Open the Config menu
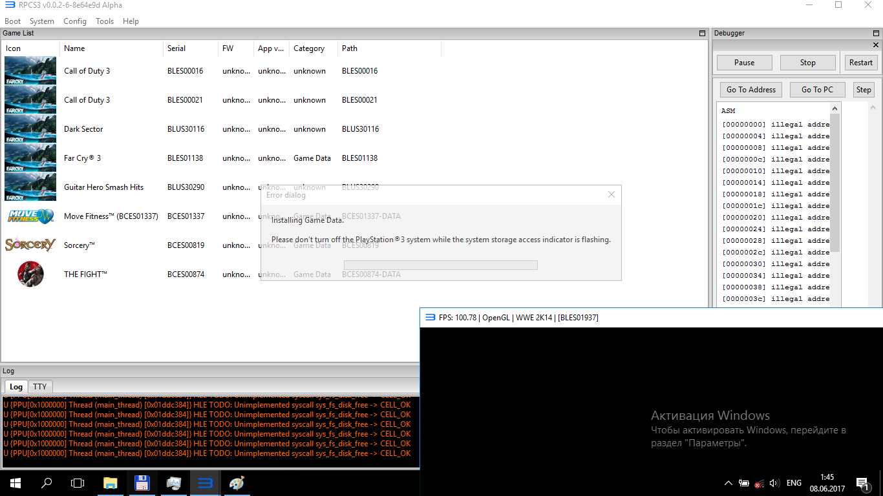The width and height of the screenshot is (883, 496). (x=75, y=21)
